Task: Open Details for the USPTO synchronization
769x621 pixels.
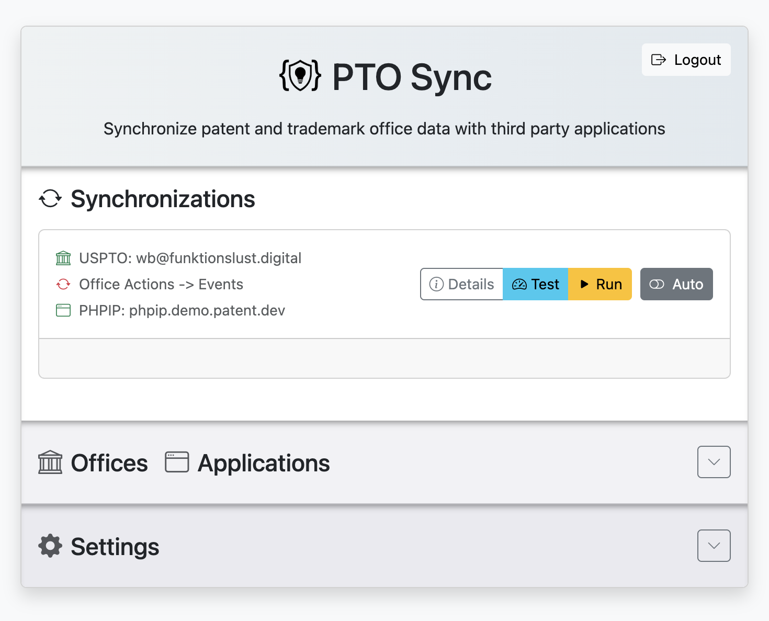Action: (x=461, y=284)
